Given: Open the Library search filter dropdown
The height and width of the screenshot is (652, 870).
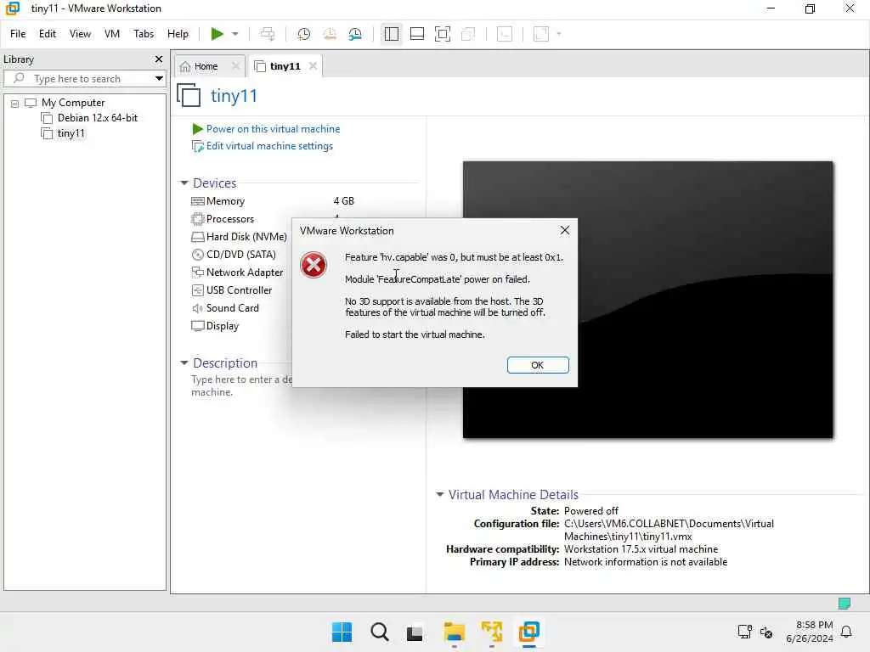Looking at the screenshot, I should click(x=159, y=79).
